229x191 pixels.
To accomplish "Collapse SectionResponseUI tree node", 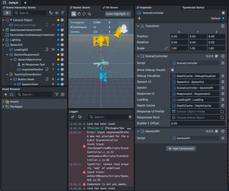I will point(7,55).
